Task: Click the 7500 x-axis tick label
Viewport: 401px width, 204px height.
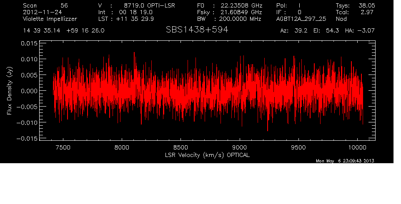Action: click(63, 147)
